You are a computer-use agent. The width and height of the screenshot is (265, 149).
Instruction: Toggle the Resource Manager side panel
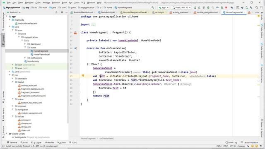3,22
